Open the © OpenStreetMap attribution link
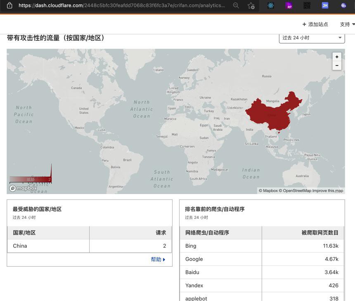The width and height of the screenshot is (355, 301). 295,191
